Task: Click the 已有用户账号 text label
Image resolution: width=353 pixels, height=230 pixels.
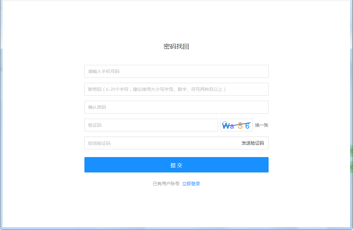Action: pos(166,184)
